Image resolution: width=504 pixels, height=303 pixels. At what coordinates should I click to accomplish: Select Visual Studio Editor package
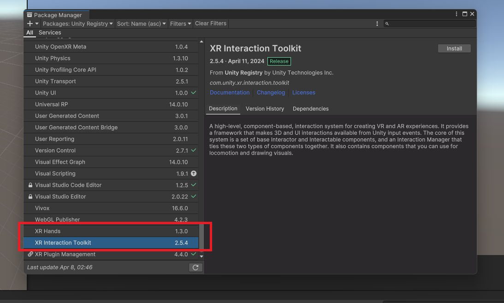pyautogui.click(x=111, y=196)
